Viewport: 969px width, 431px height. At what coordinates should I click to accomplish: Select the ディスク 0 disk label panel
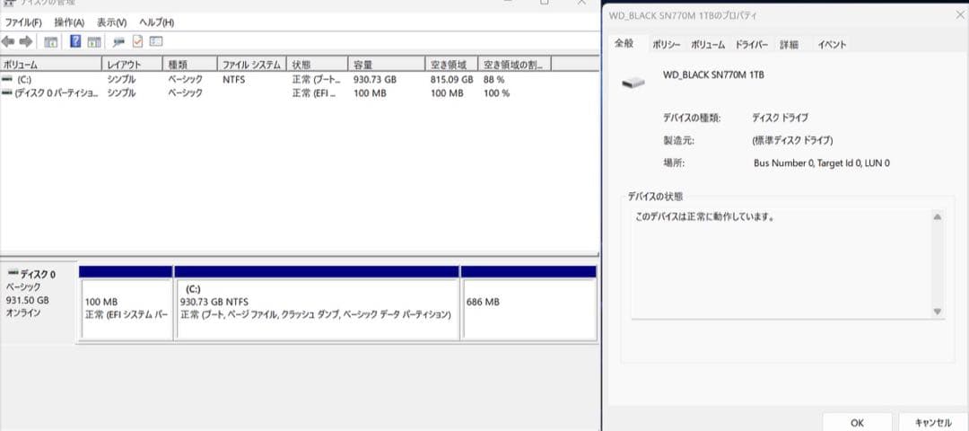[39, 303]
